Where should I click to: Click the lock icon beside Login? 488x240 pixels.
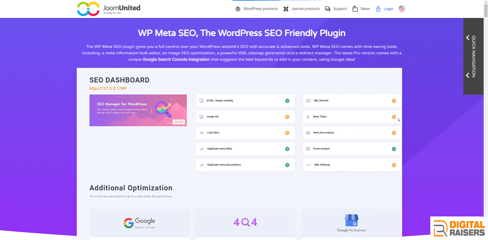[x=378, y=9]
